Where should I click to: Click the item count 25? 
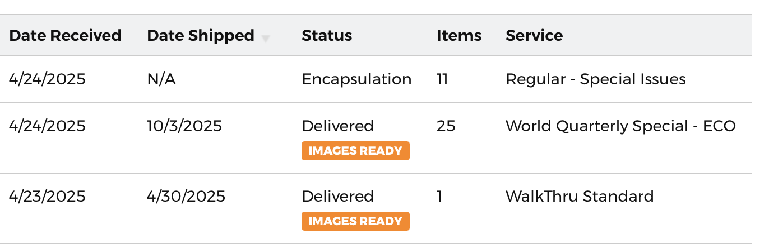pos(446,126)
